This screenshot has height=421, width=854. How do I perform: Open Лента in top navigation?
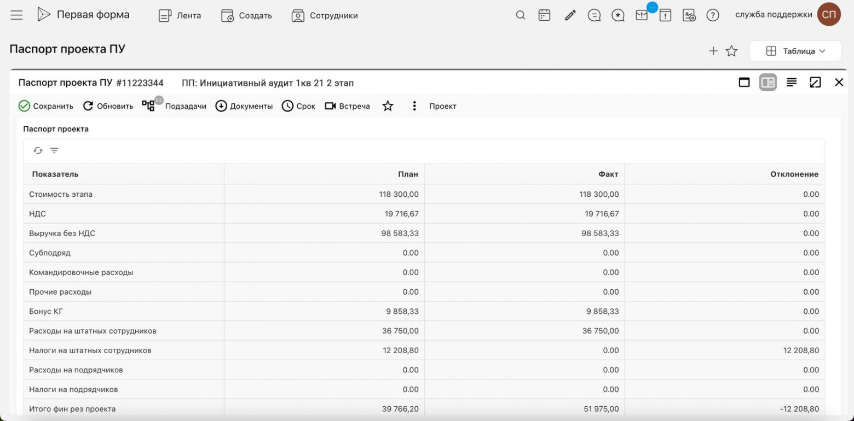coord(180,15)
